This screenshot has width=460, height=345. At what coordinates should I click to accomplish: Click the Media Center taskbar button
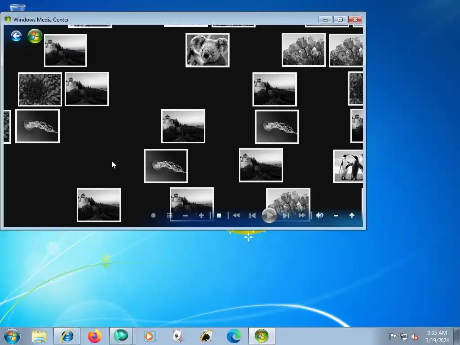point(262,336)
